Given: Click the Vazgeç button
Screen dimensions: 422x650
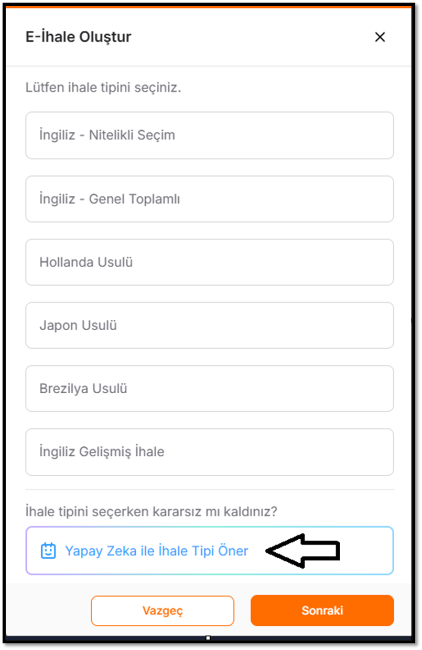Looking at the screenshot, I should point(163,611).
